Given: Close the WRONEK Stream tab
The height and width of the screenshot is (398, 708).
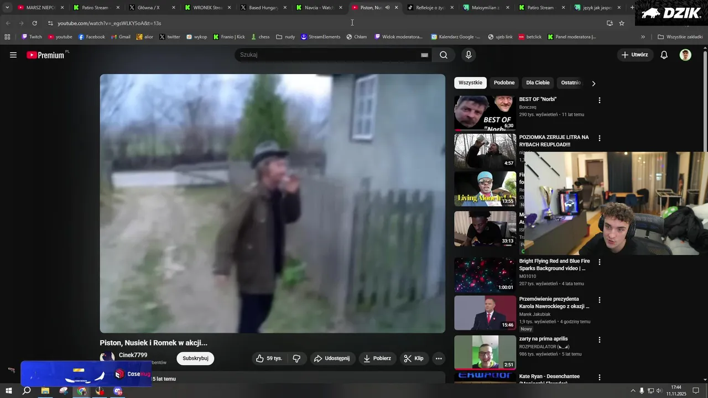Looking at the screenshot, I should tap(230, 8).
